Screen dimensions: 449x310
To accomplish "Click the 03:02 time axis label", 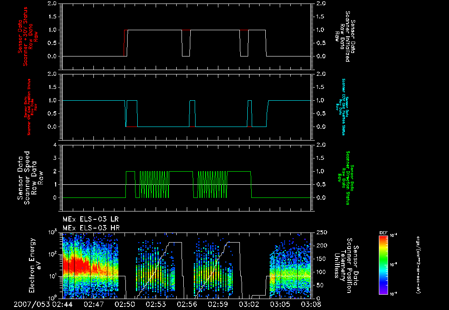I will coord(249,304).
